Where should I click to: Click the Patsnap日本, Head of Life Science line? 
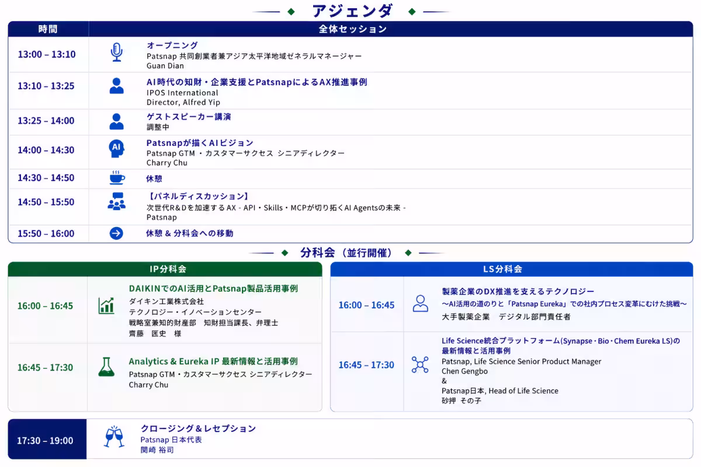500,391
